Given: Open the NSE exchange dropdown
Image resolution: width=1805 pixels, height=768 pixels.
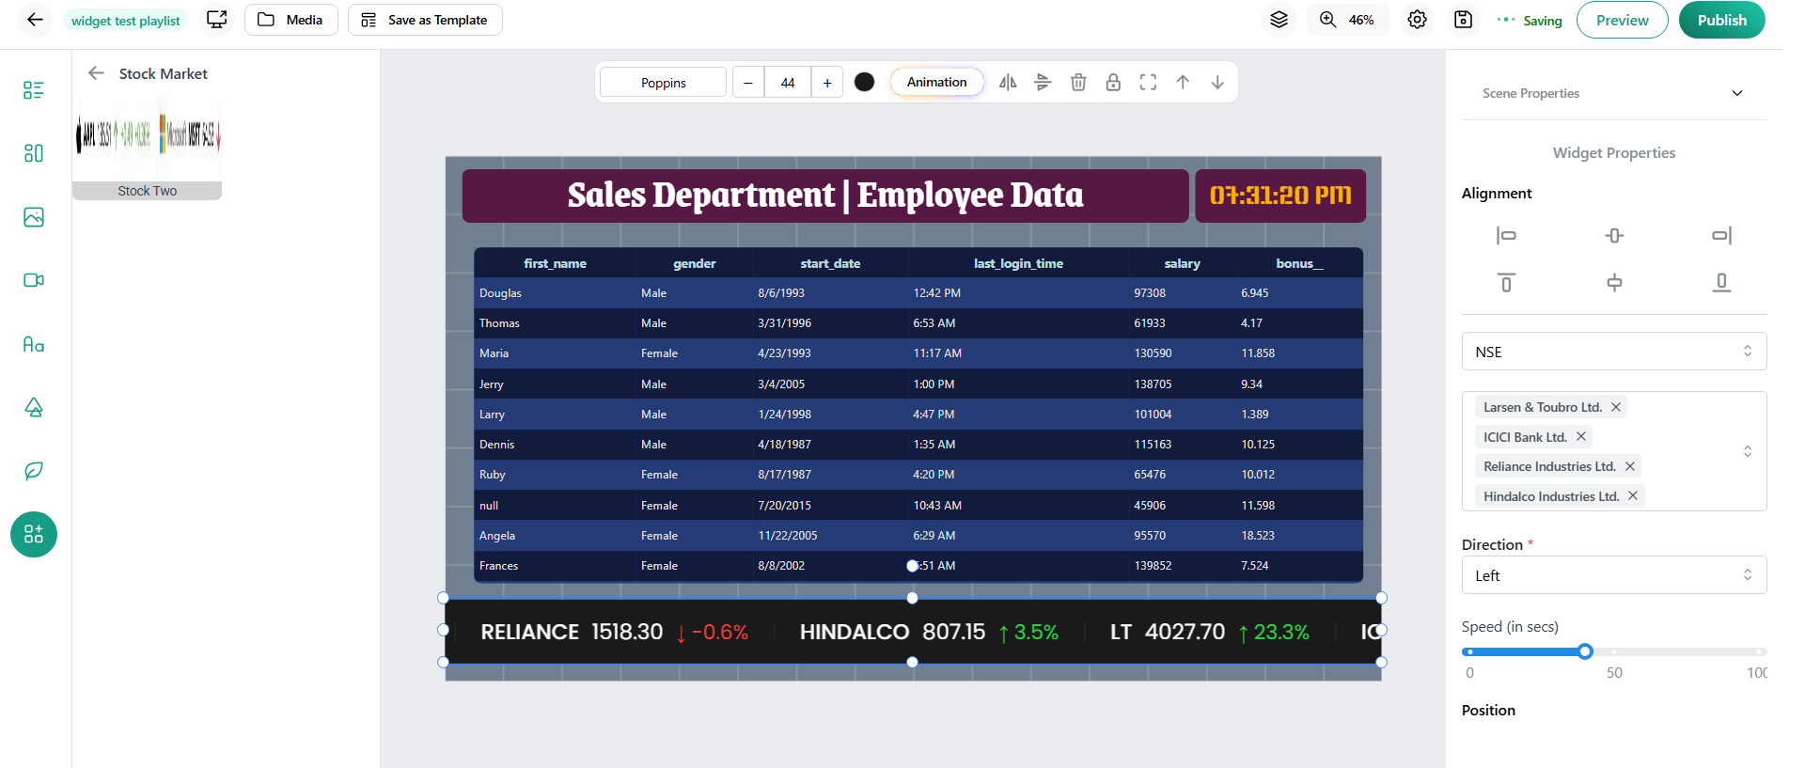Looking at the screenshot, I should pyautogui.click(x=1614, y=352).
